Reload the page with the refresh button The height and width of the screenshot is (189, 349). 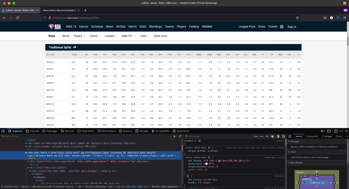coord(17,18)
